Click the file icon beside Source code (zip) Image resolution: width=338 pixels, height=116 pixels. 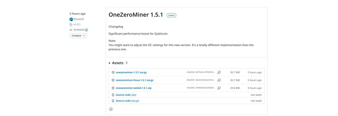click(113, 95)
